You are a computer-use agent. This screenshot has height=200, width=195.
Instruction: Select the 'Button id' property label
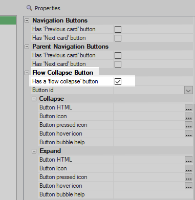[x=43, y=90]
